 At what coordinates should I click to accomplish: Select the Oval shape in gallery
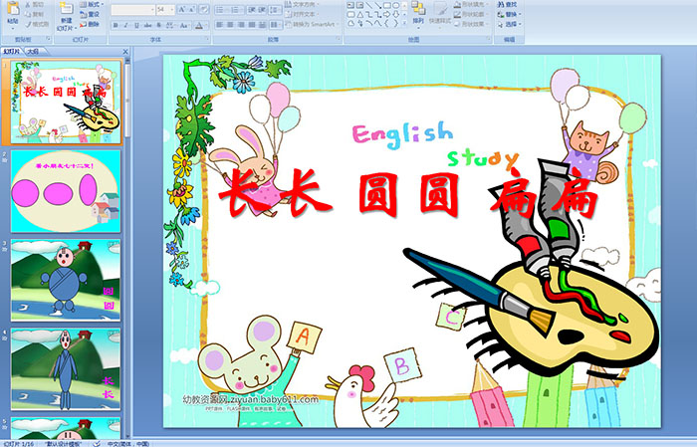(396, 5)
